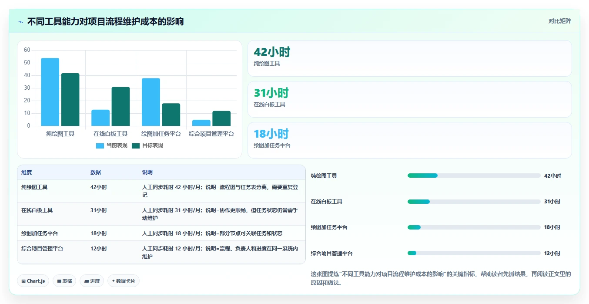Click the 12小时 progress bar for 综合项目管理平台
The image size is (589, 304).
(474, 253)
